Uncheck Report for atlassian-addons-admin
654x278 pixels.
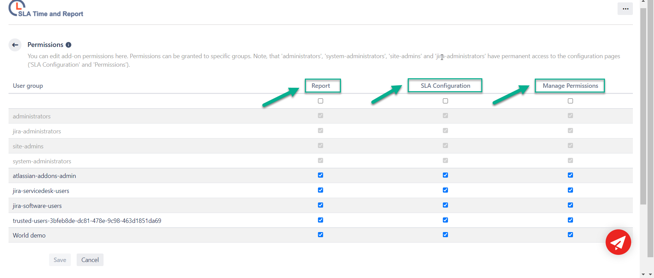click(321, 175)
